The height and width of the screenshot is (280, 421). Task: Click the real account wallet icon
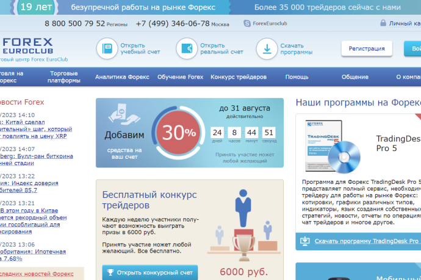point(187,49)
